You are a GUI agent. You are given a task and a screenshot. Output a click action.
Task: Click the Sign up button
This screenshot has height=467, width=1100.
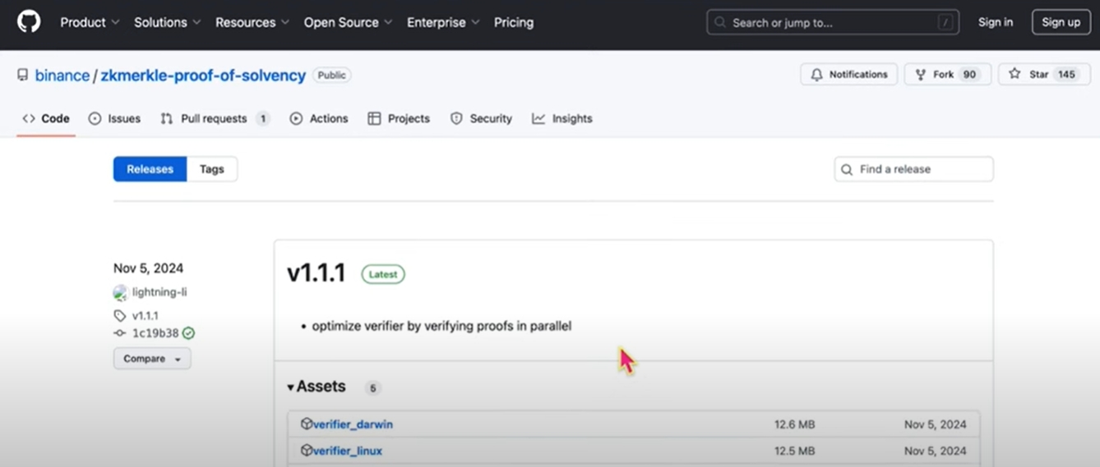(1061, 22)
